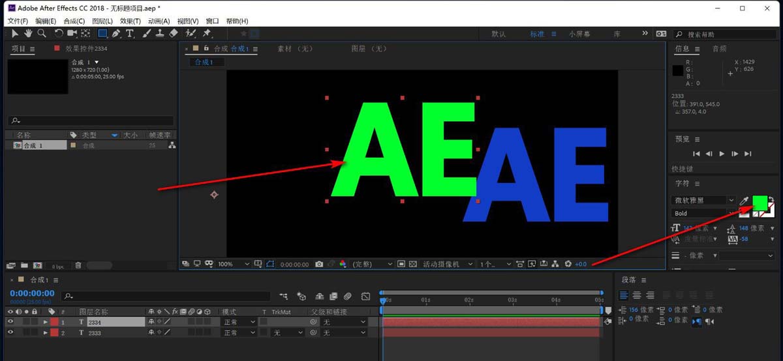
Task: Hide layer 2334 with eye toggle
Action: pos(10,322)
